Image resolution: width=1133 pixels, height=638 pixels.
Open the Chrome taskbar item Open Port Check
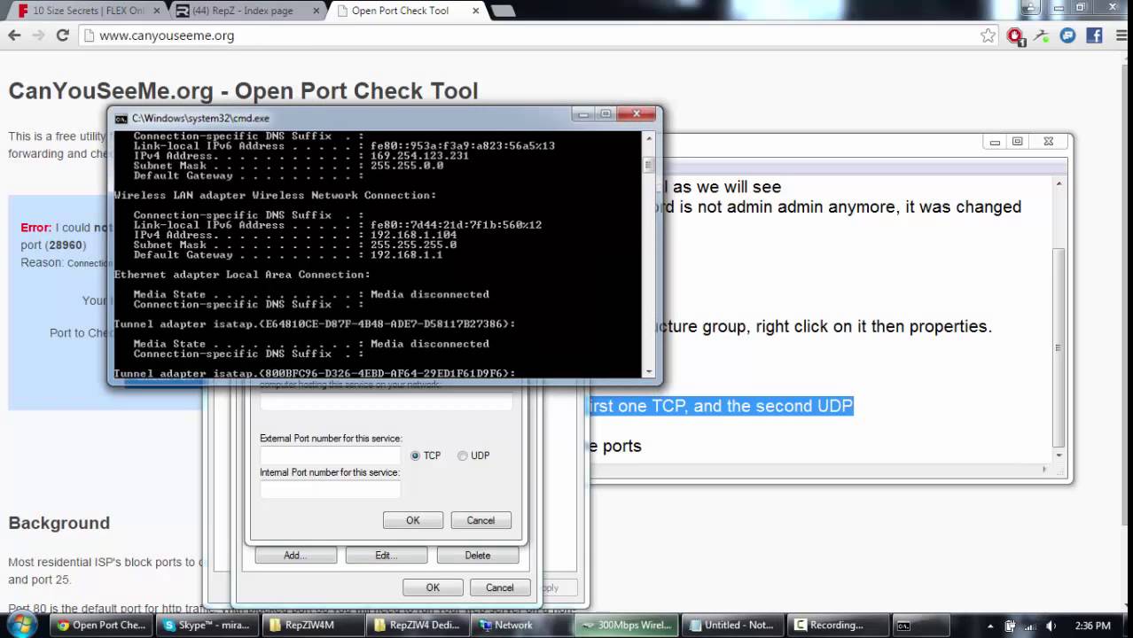point(101,625)
